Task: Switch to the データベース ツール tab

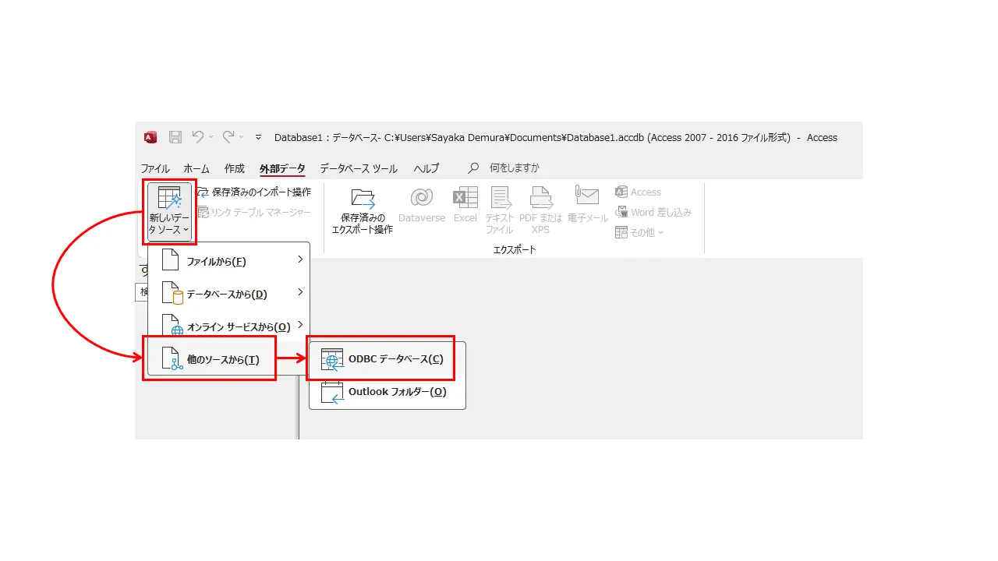Action: click(359, 168)
